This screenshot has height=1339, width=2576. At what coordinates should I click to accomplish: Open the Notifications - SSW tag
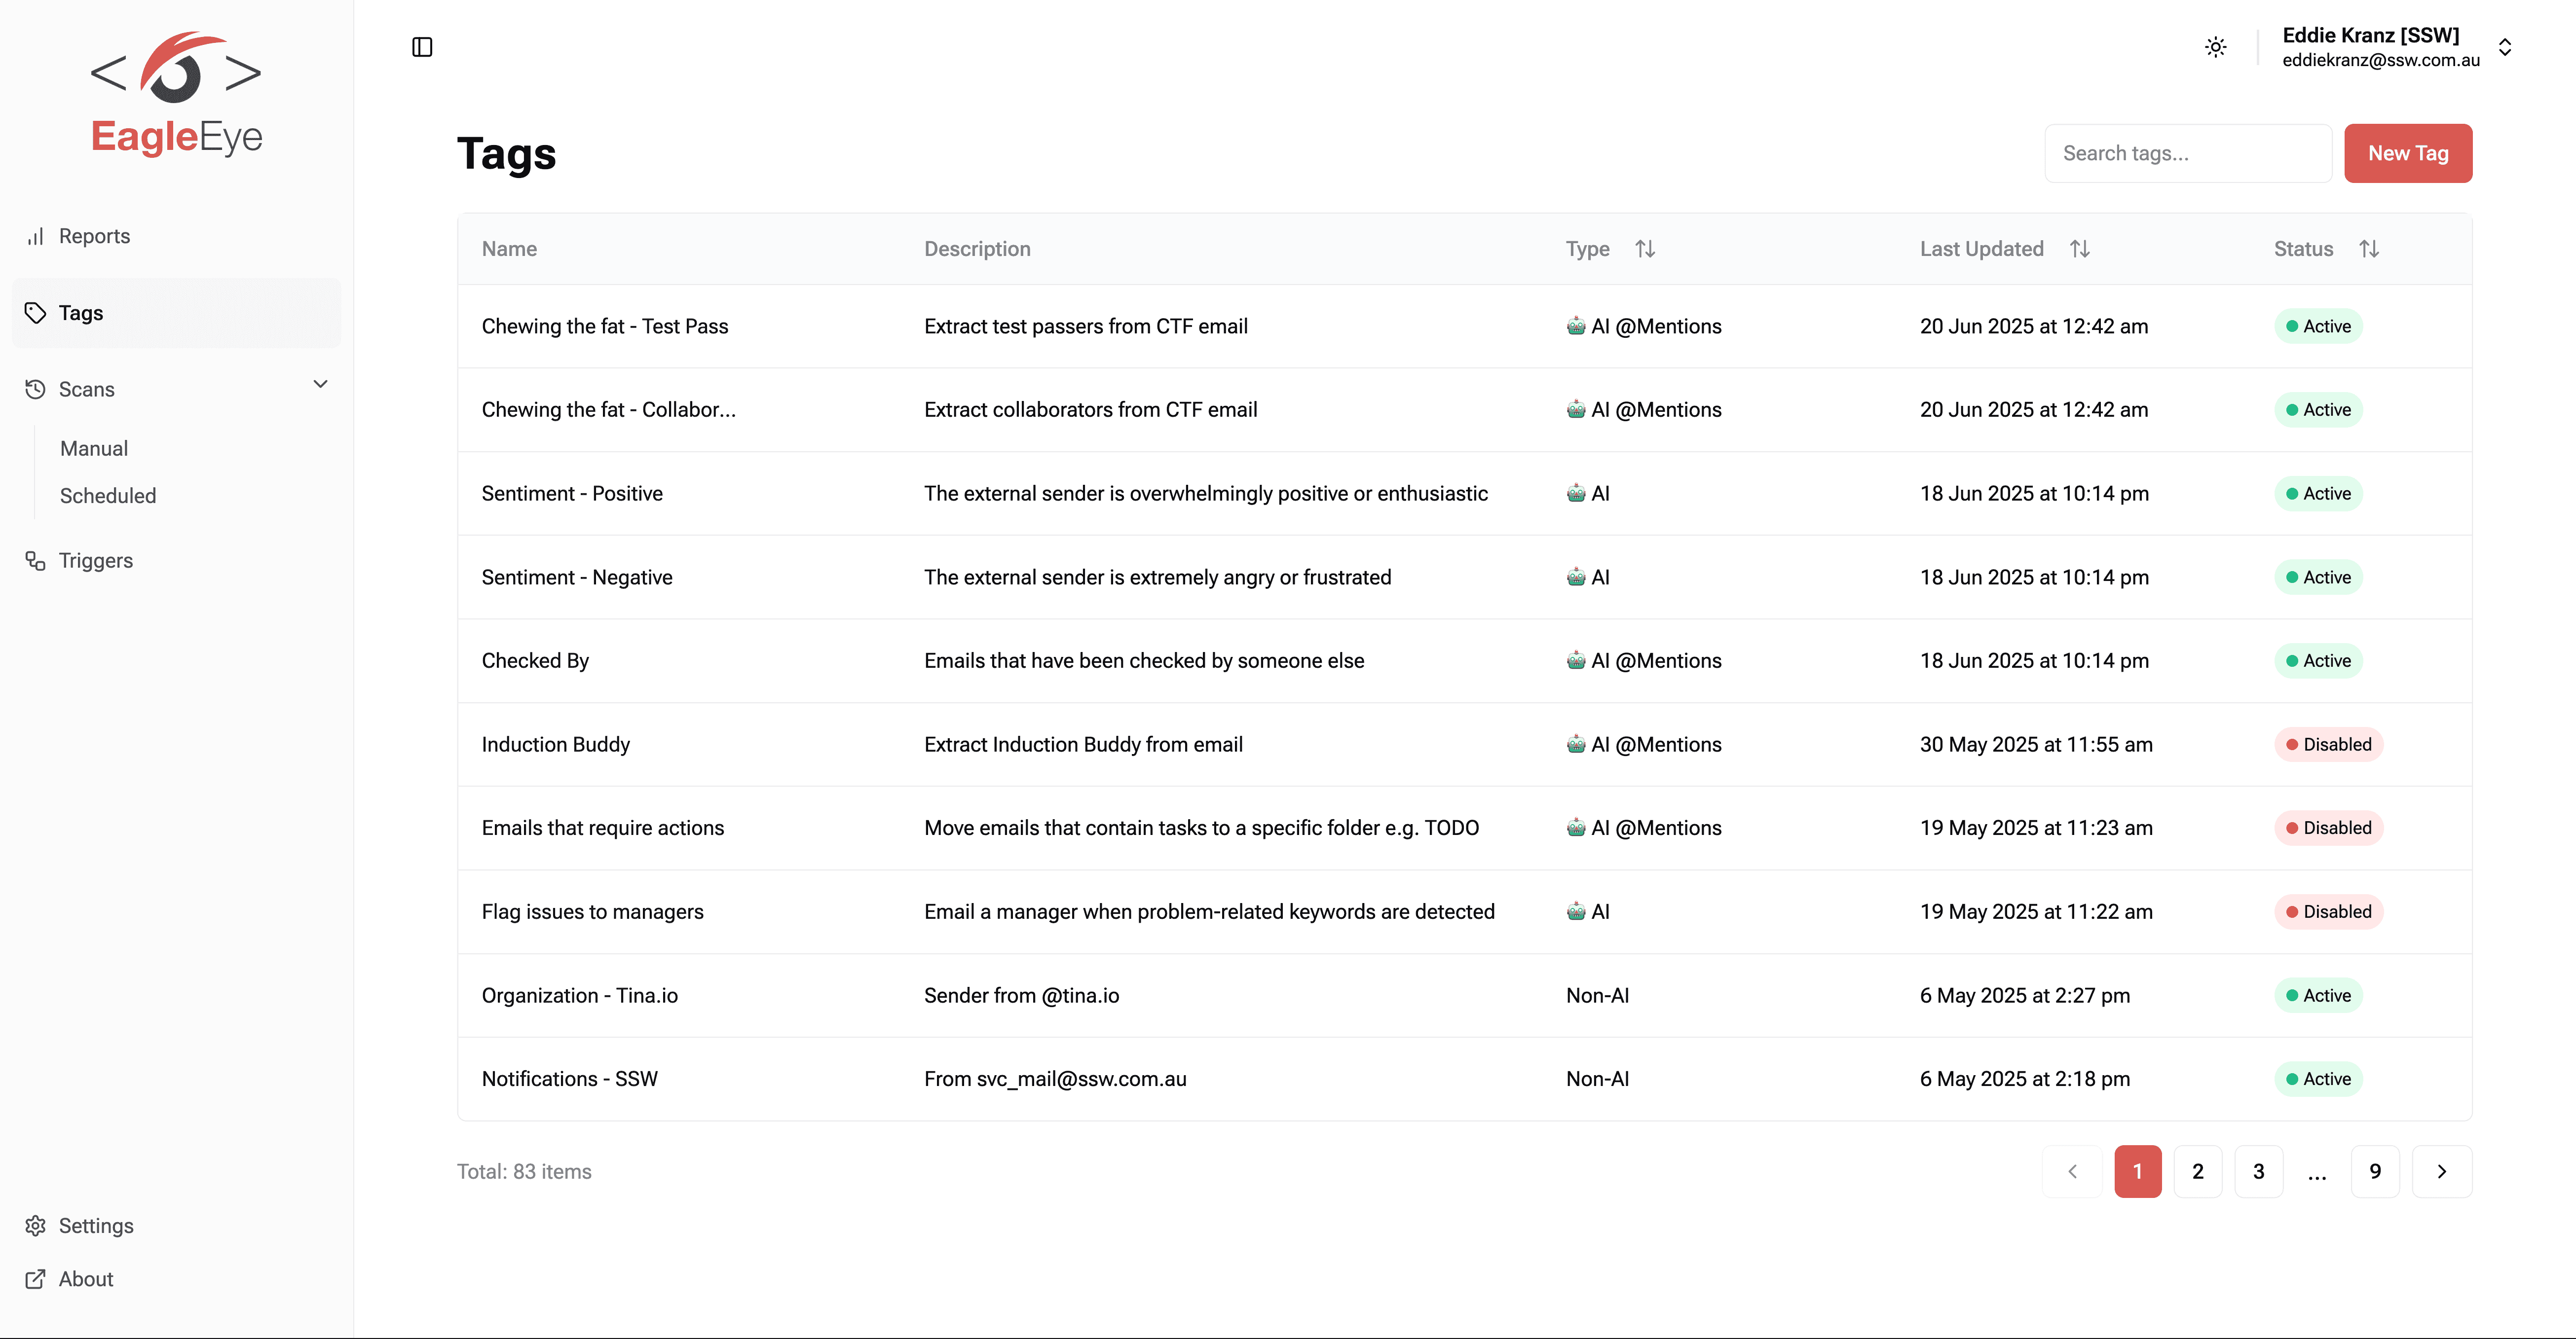569,1079
